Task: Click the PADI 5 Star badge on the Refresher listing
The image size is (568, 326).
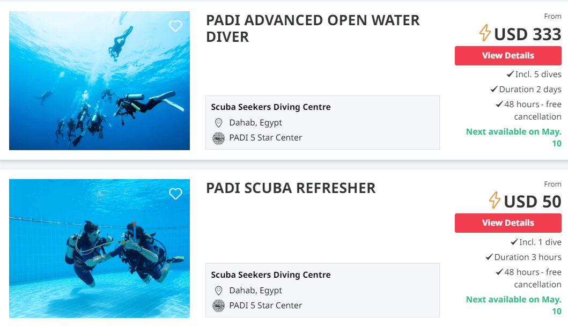Action: (x=218, y=306)
